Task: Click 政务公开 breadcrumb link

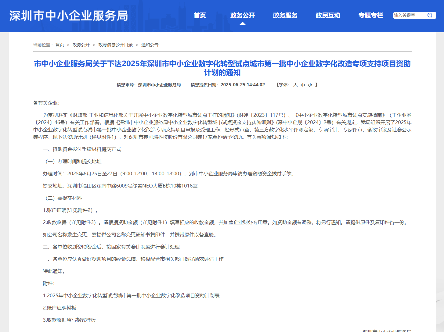Action: pyautogui.click(x=81, y=45)
